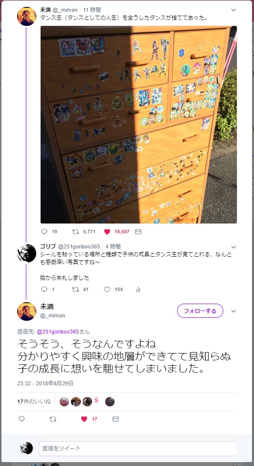Expand options chevron next to フォローする button
Screen dimensions: 254x466
pyautogui.click(x=233, y=311)
